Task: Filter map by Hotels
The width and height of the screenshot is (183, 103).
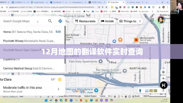Action: pos(107,21)
